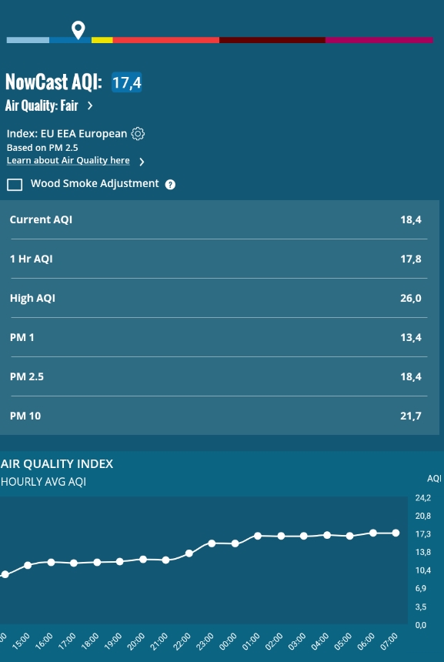
Task: Expand Air Quality: Fair chevron
Action: 90,105
